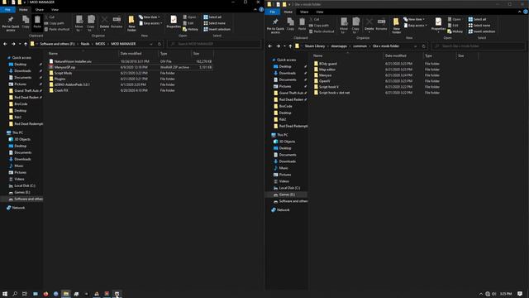Open the New item dropdown in MOD MANAGER
This screenshot has width=529, height=298.
click(150, 17)
